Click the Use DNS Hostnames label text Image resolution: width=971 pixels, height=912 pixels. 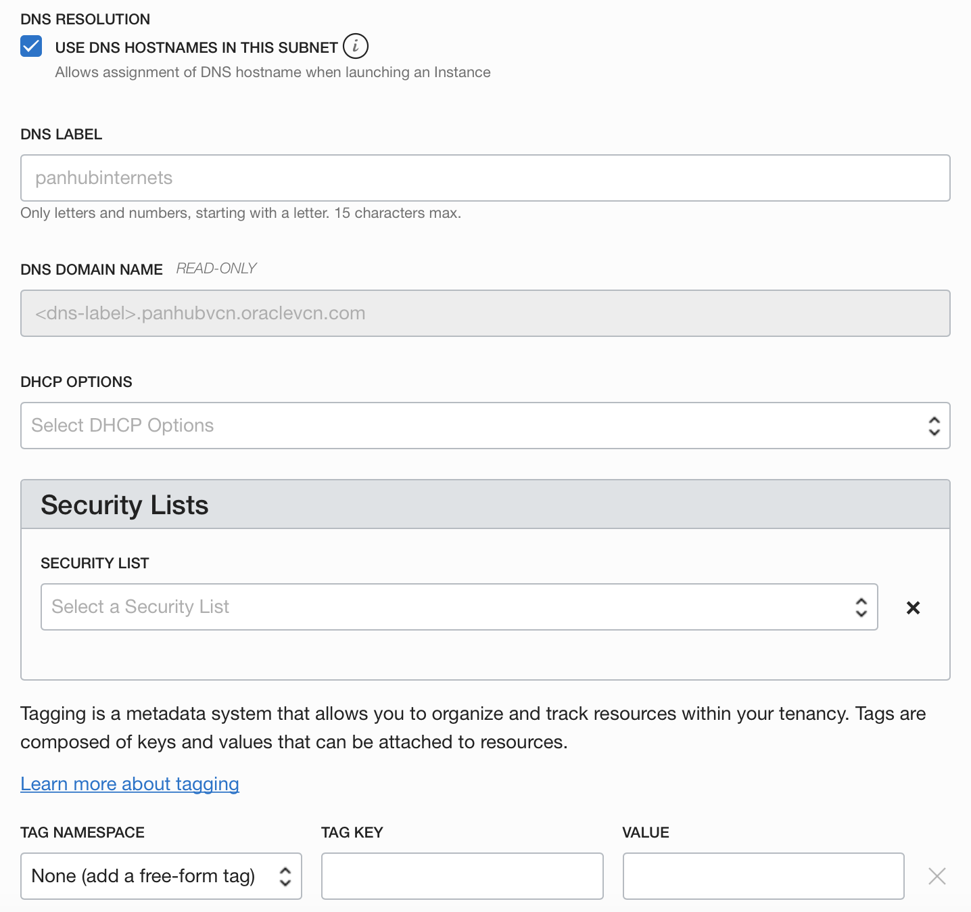point(196,47)
